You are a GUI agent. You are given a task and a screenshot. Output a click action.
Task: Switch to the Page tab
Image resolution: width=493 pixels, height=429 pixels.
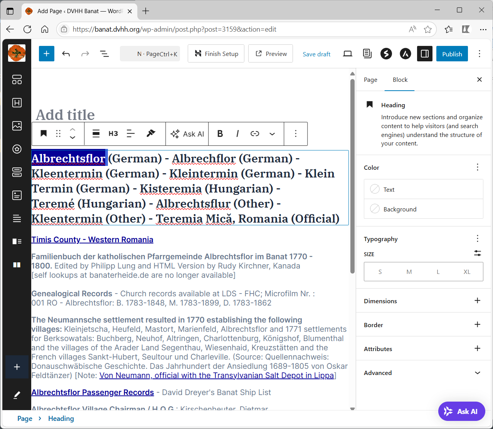[x=370, y=79]
